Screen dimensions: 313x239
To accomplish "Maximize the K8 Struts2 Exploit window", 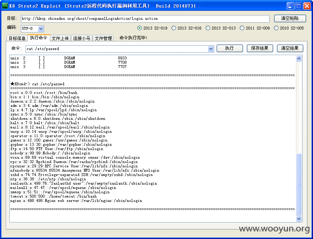I will tap(299, 6).
